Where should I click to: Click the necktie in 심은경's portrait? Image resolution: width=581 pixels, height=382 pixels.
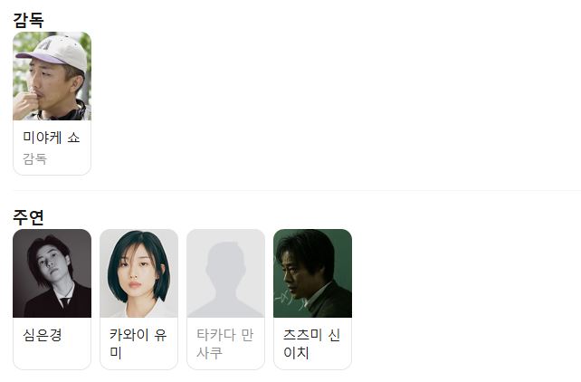[x=65, y=302]
